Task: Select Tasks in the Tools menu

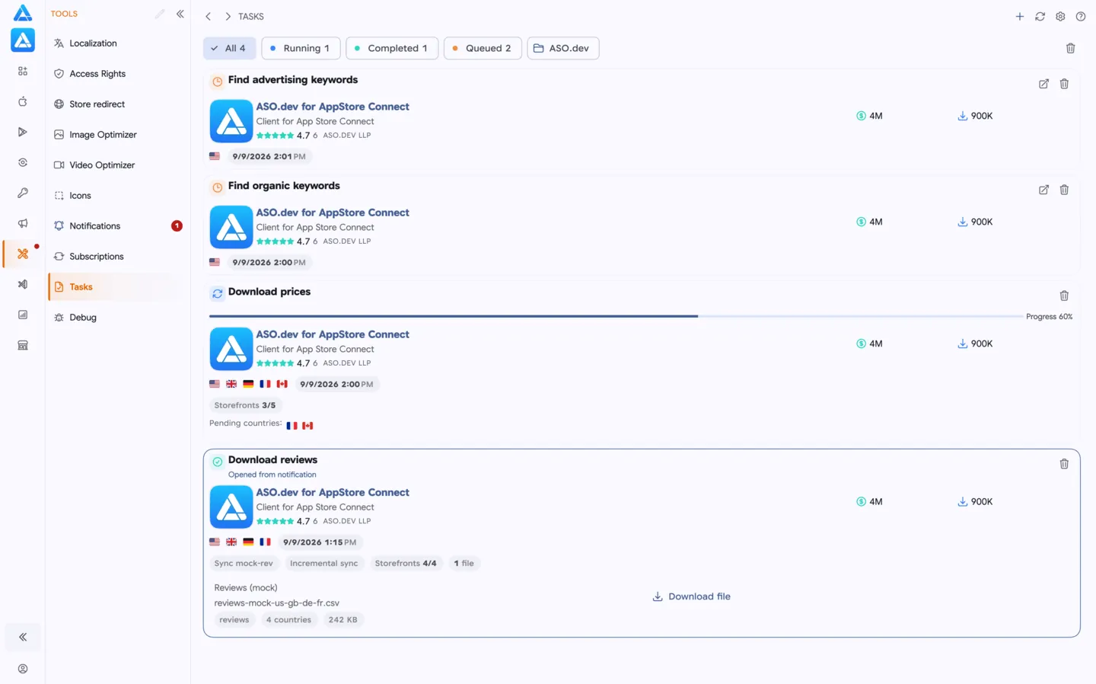Action: (117, 287)
